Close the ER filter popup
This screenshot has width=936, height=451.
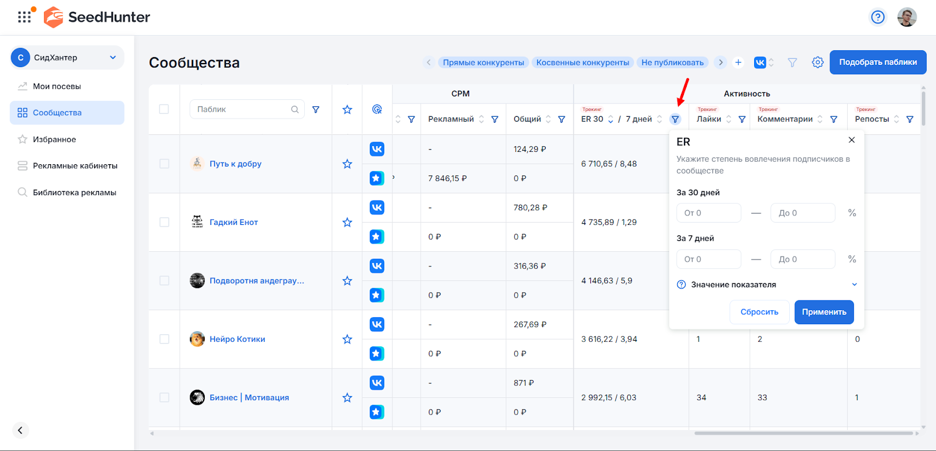851,140
